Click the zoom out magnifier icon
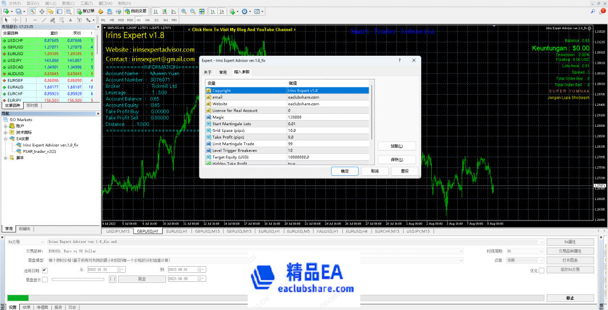608x310 pixels. tap(193, 11)
